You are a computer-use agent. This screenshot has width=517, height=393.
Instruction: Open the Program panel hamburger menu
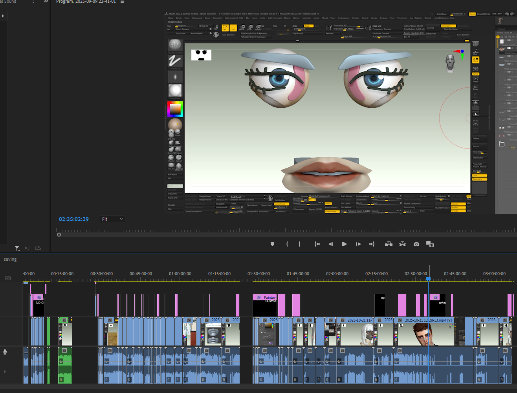coord(122,2)
